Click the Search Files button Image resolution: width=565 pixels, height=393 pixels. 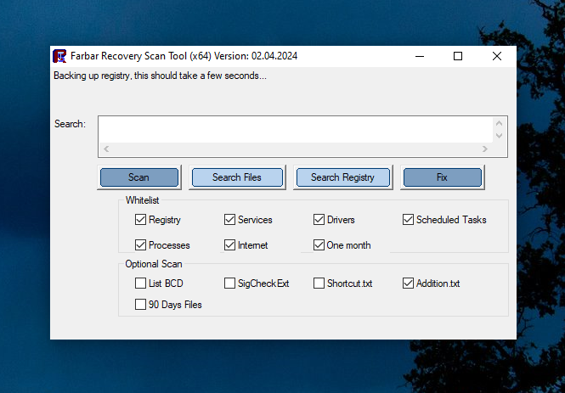pyautogui.click(x=237, y=177)
